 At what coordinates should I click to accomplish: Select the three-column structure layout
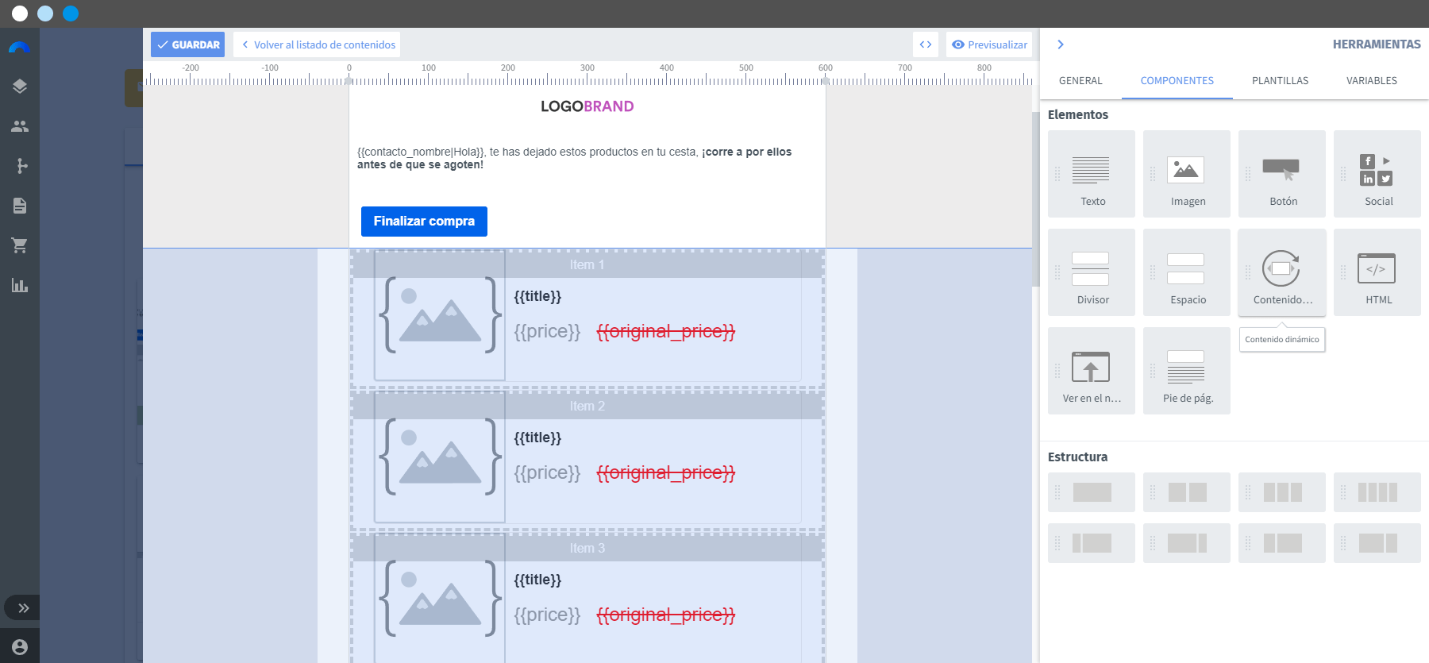[1282, 492]
